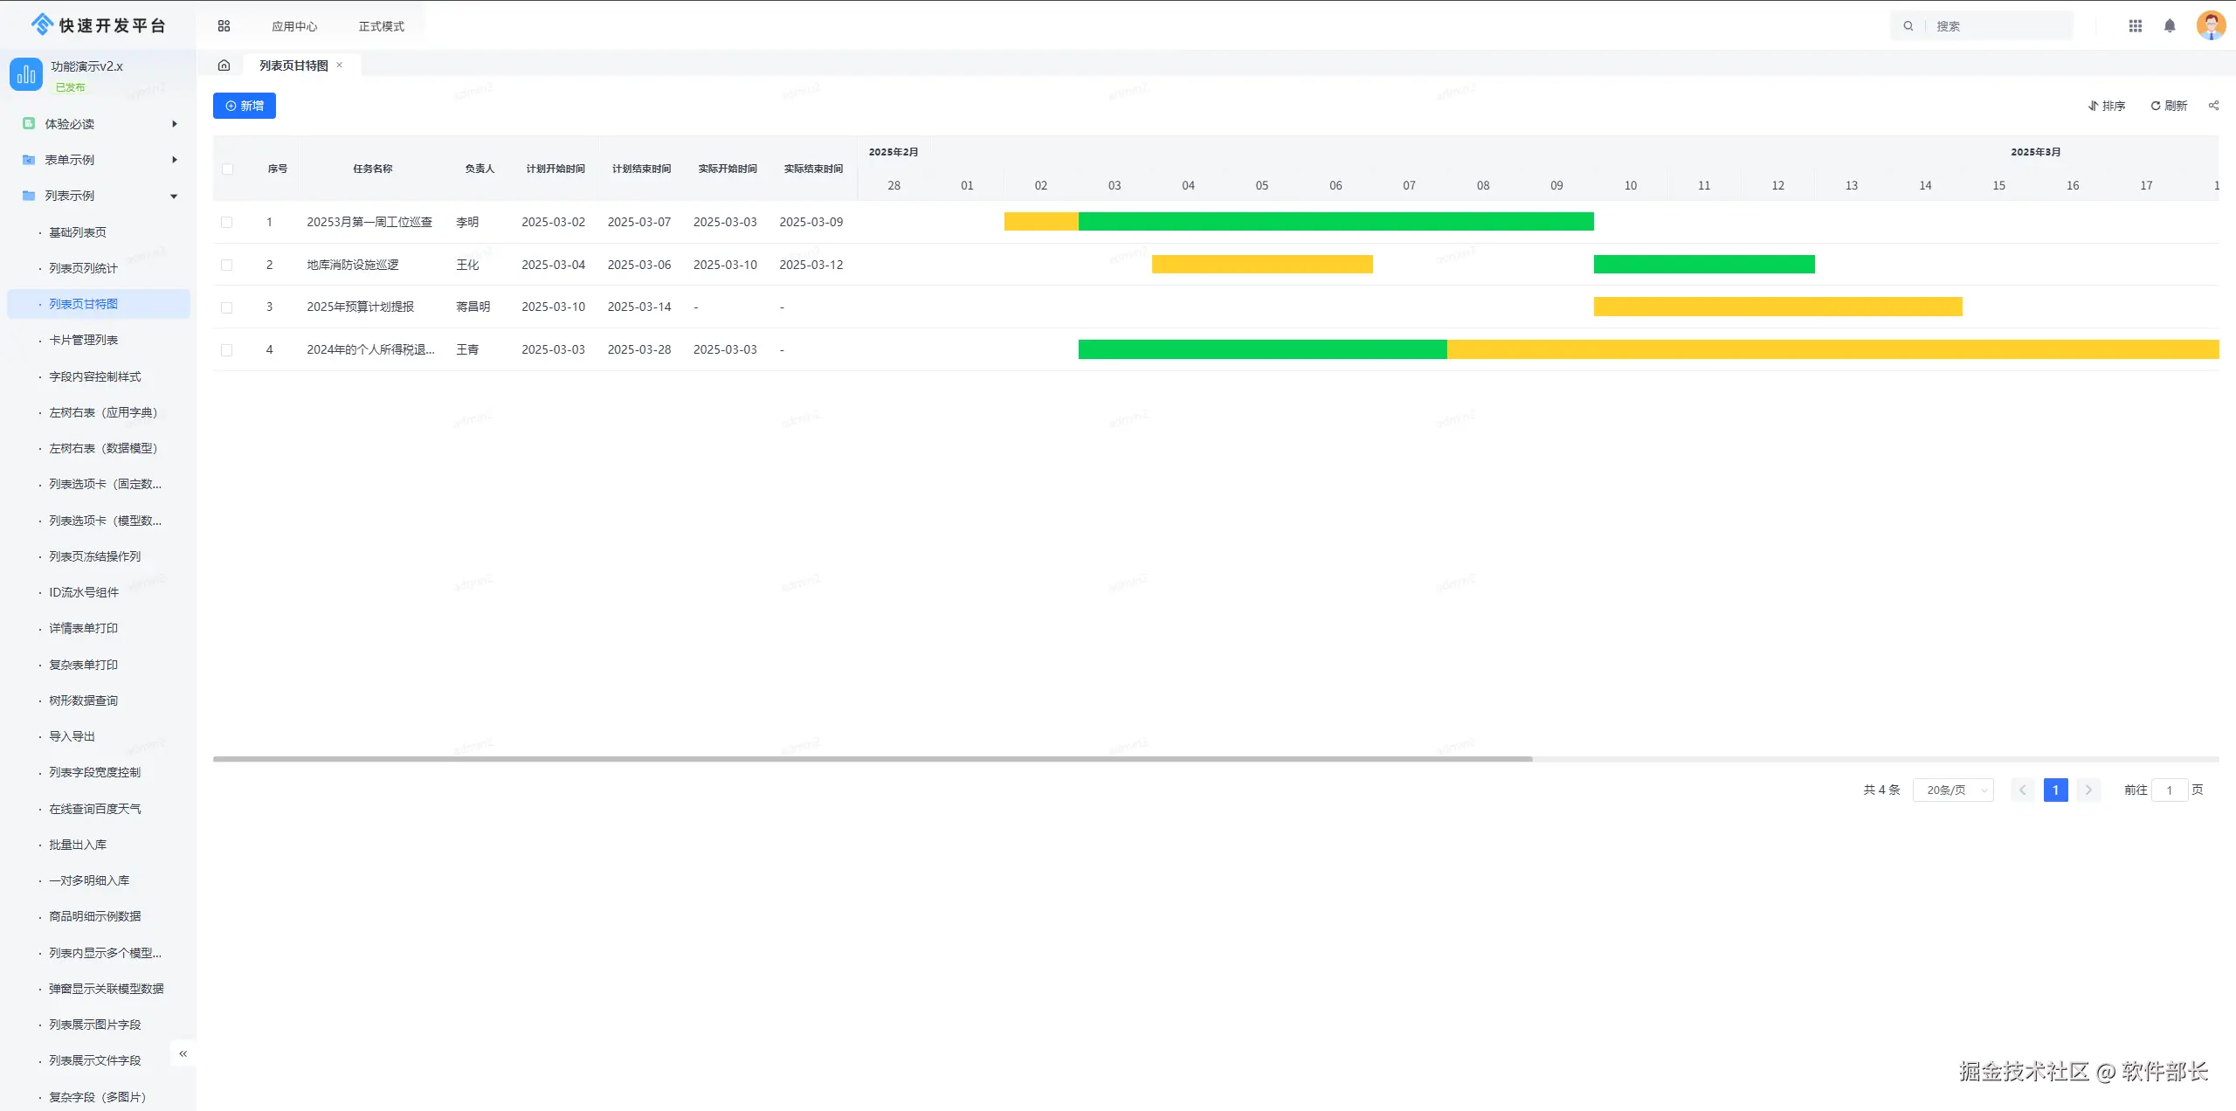Click the user avatar icon
Image resolution: width=2236 pixels, height=1111 pixels.
(2211, 25)
